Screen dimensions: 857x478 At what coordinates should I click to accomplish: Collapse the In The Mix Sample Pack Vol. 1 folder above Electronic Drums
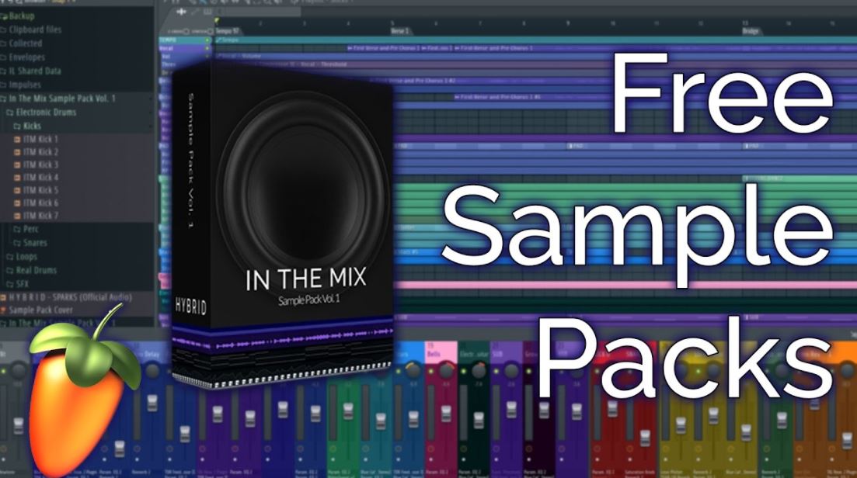point(4,99)
